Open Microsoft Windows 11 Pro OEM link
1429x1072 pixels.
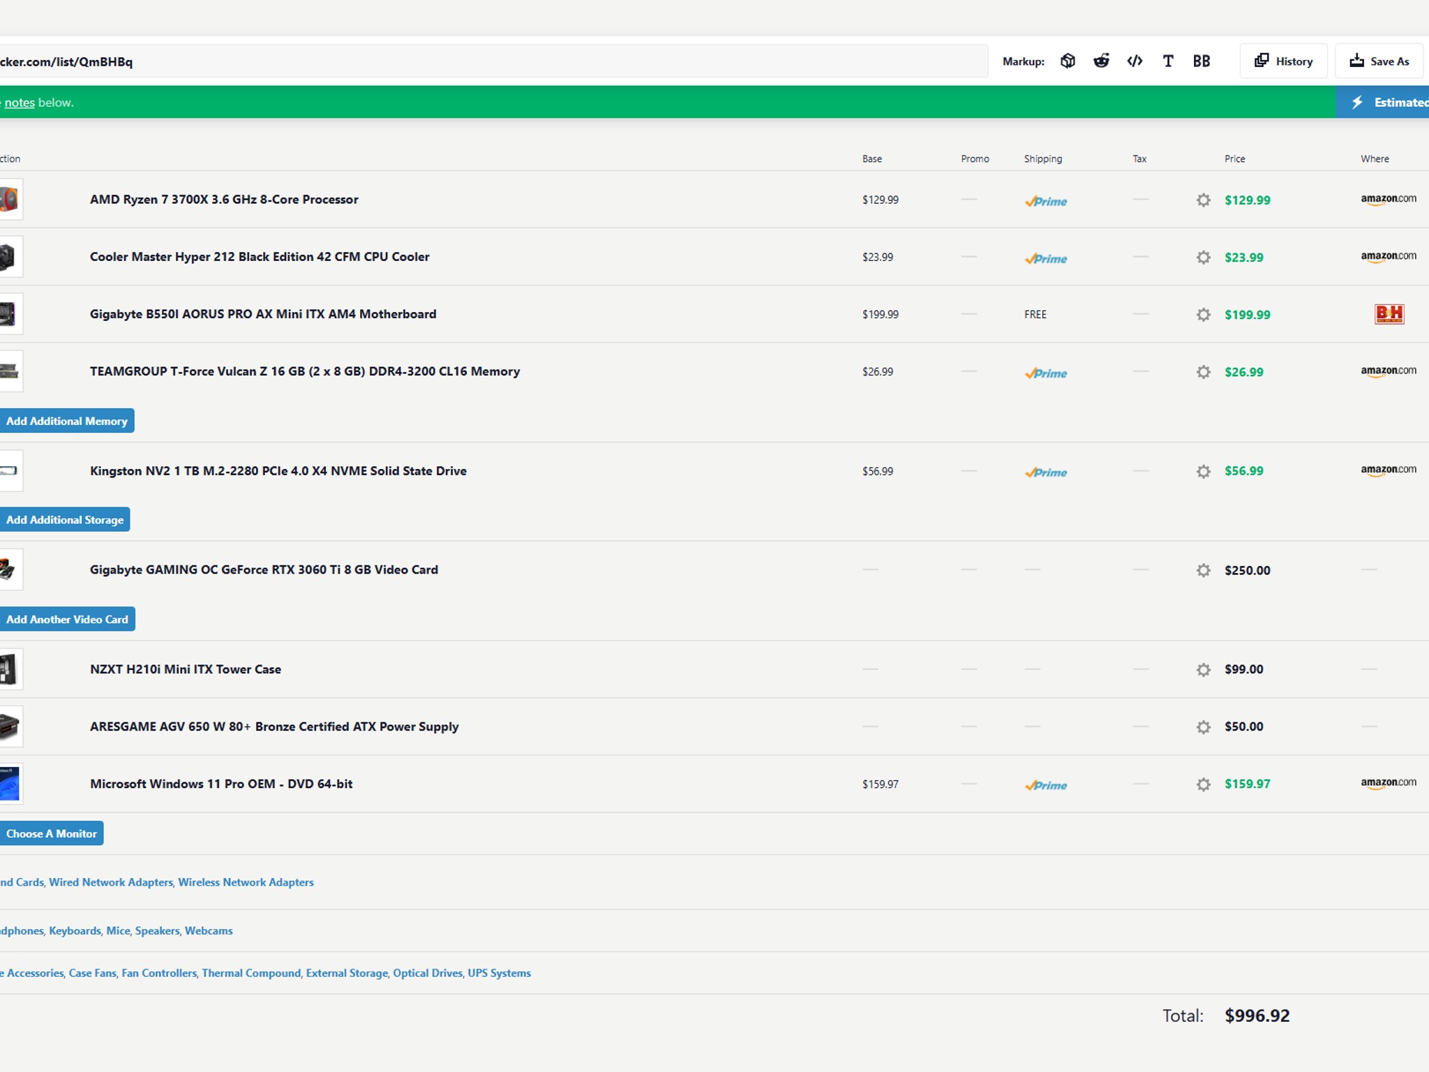pos(221,783)
